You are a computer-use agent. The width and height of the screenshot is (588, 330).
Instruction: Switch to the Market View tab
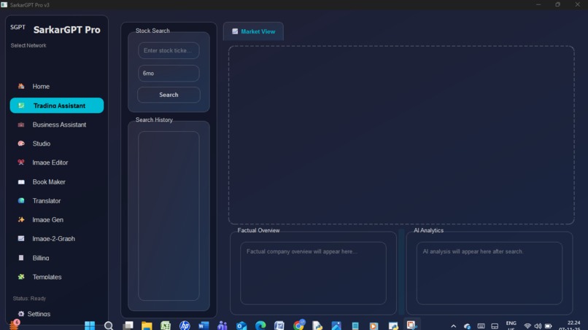click(x=253, y=31)
